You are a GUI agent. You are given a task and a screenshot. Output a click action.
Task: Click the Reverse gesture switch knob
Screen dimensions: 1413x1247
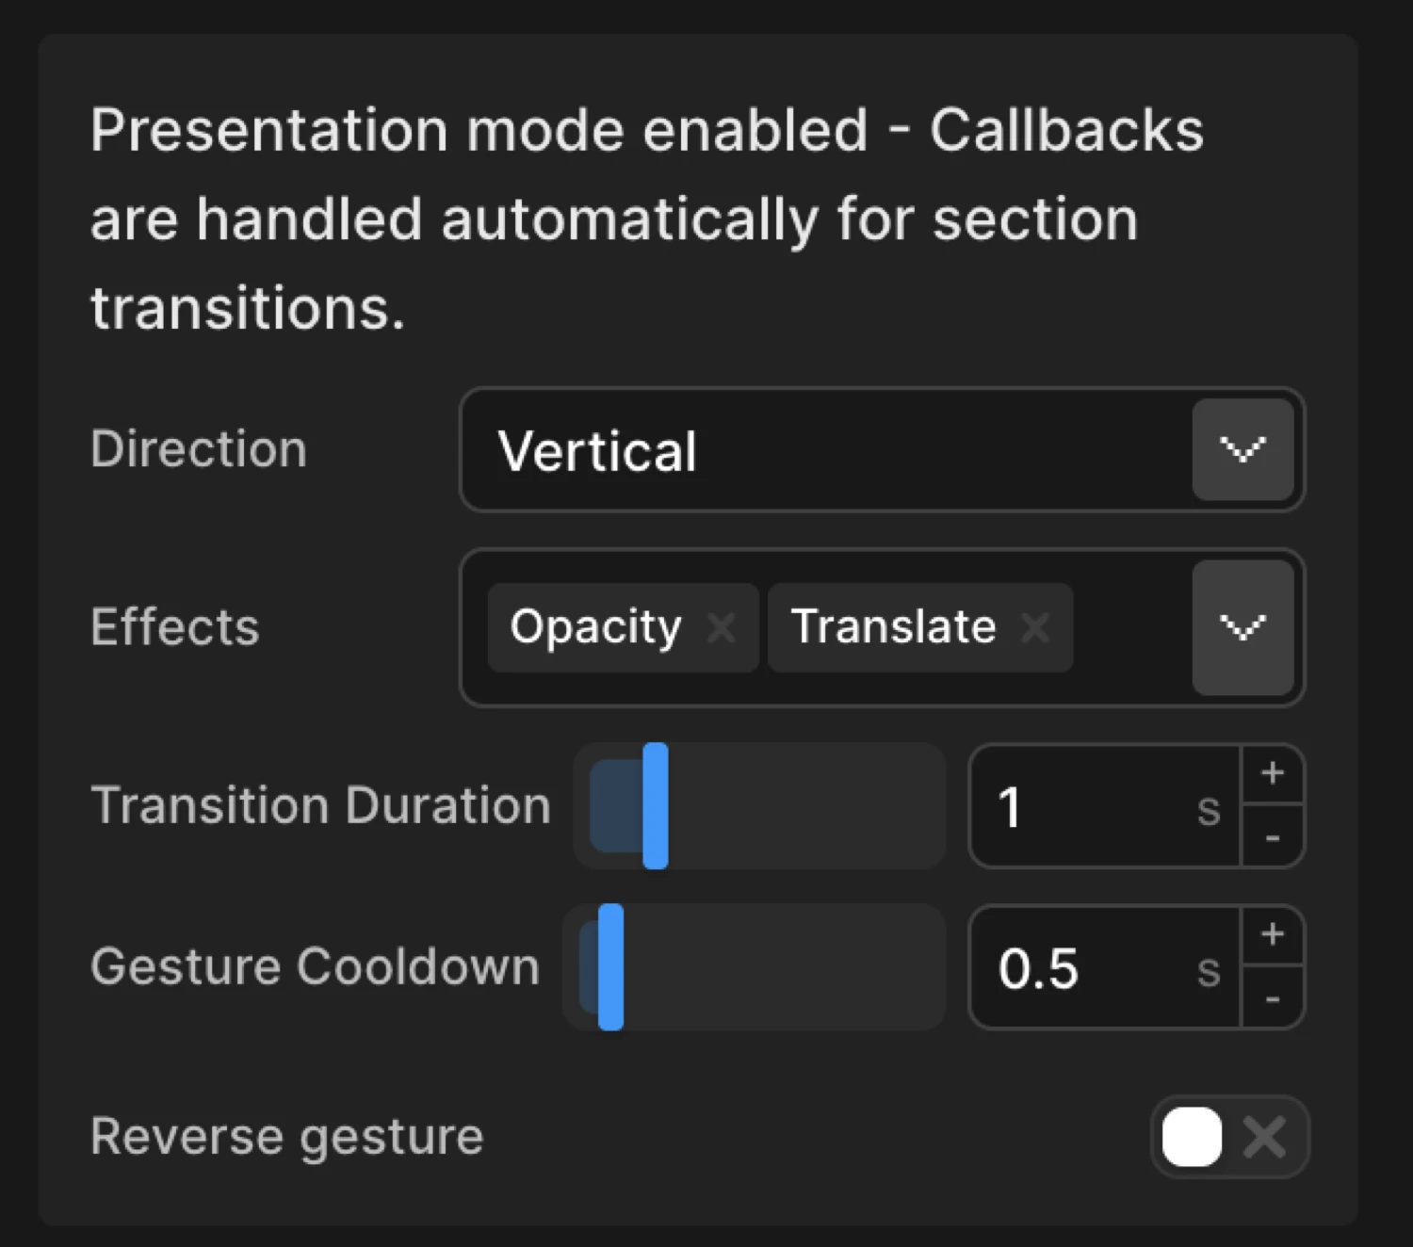1191,1137
